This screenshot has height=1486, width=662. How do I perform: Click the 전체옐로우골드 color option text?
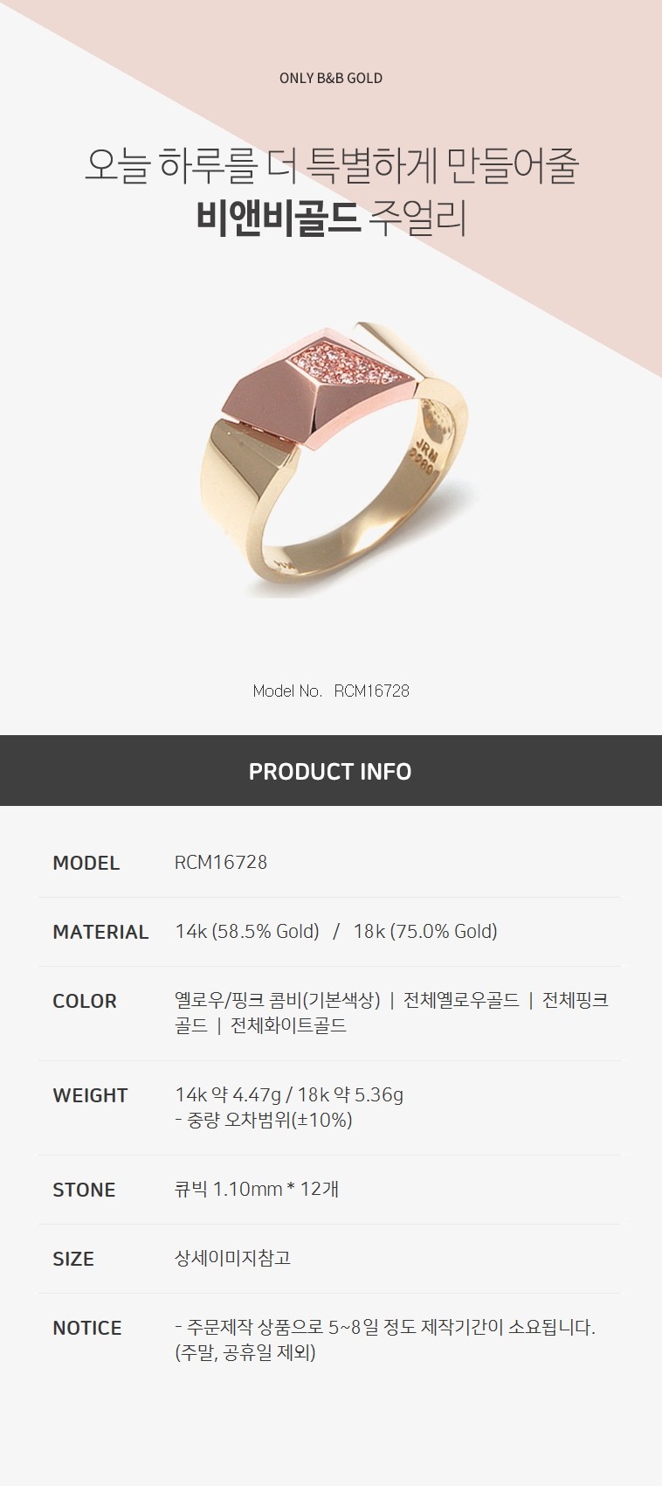click(x=461, y=1000)
